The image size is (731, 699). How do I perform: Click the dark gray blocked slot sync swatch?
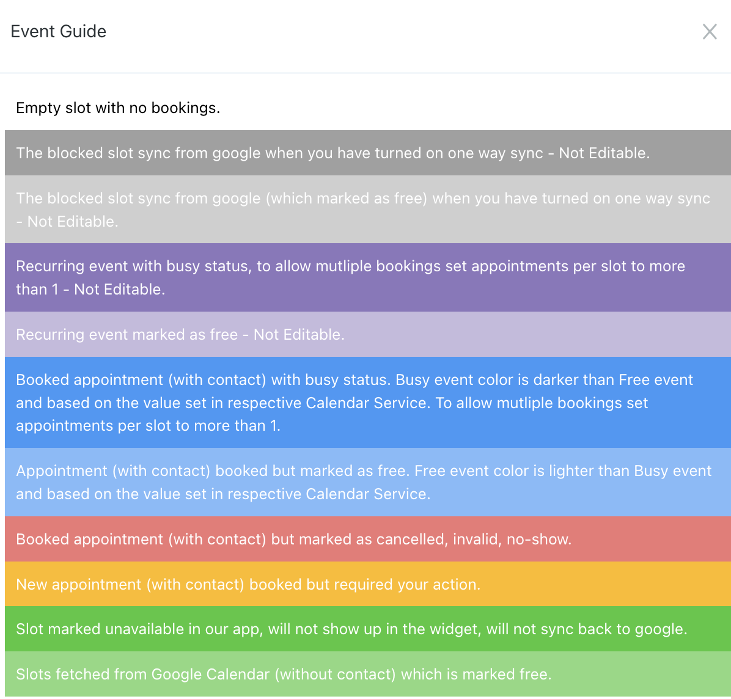[x=368, y=153]
